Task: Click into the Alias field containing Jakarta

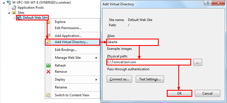Action: pyautogui.click(x=132, y=42)
